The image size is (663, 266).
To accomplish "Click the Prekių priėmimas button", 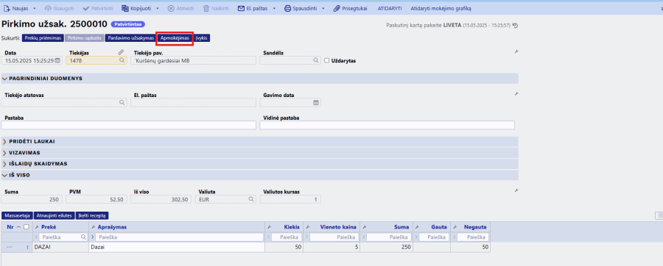I will tap(43, 38).
